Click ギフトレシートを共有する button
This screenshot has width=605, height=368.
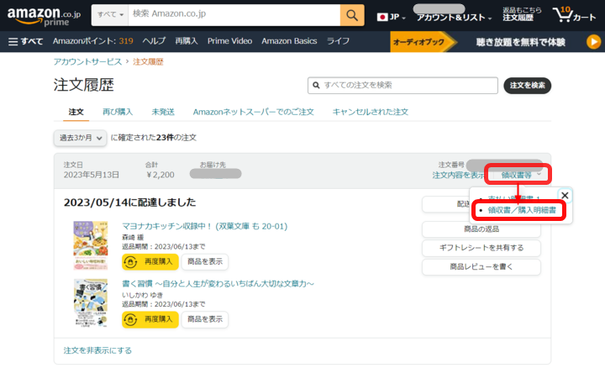481,248
